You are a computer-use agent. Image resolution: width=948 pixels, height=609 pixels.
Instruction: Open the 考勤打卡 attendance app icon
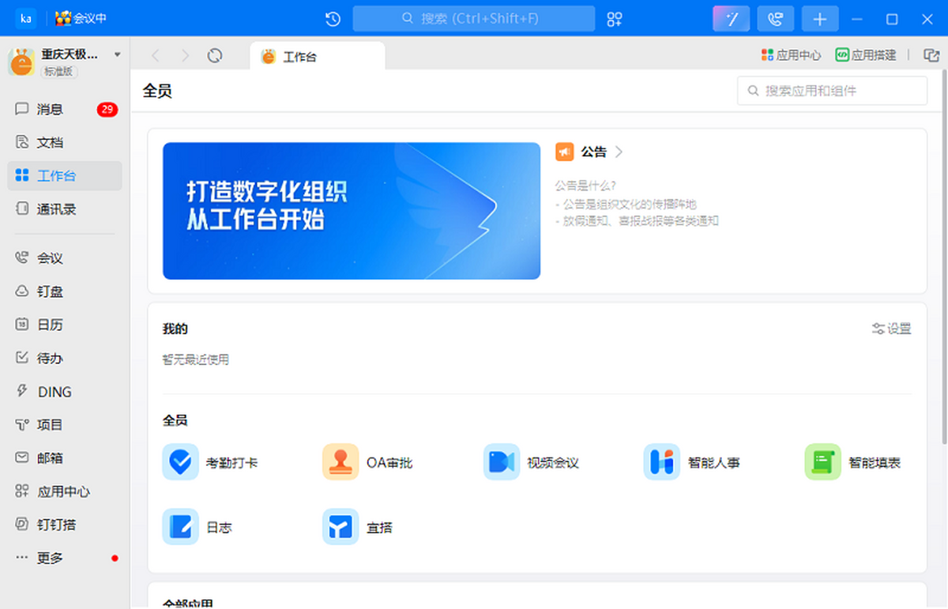[x=180, y=462]
